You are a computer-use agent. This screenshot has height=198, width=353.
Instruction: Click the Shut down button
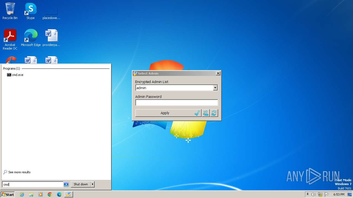point(81,184)
